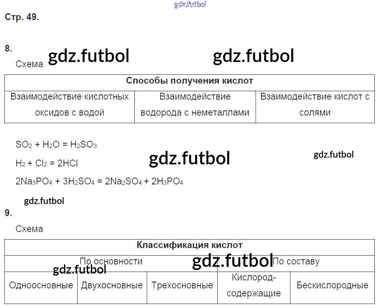
Task: Click exercise number 9 label
Action: tap(8, 213)
